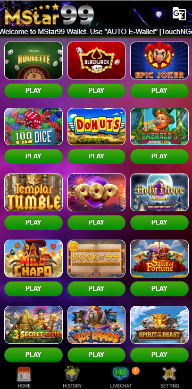Launch Wild Chapo via PLAY button
Viewport: 192px width, 389px height.
click(33, 288)
